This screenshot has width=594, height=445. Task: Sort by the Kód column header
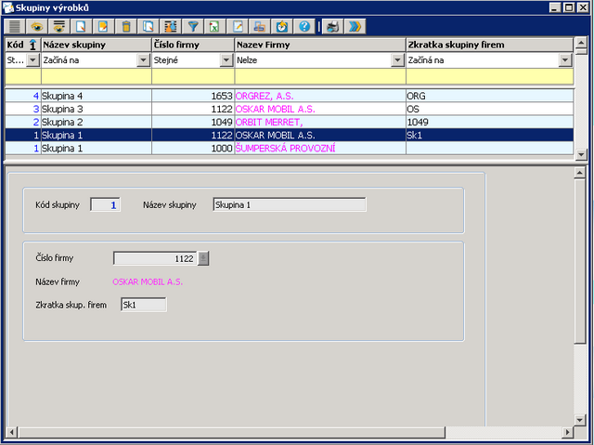[x=20, y=44]
